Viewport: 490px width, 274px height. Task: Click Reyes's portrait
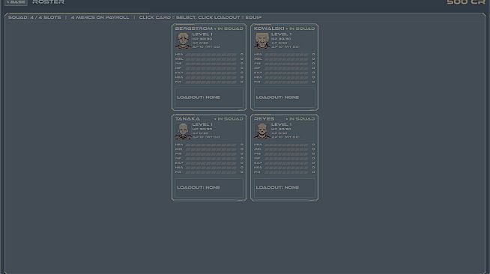pyautogui.click(x=262, y=131)
